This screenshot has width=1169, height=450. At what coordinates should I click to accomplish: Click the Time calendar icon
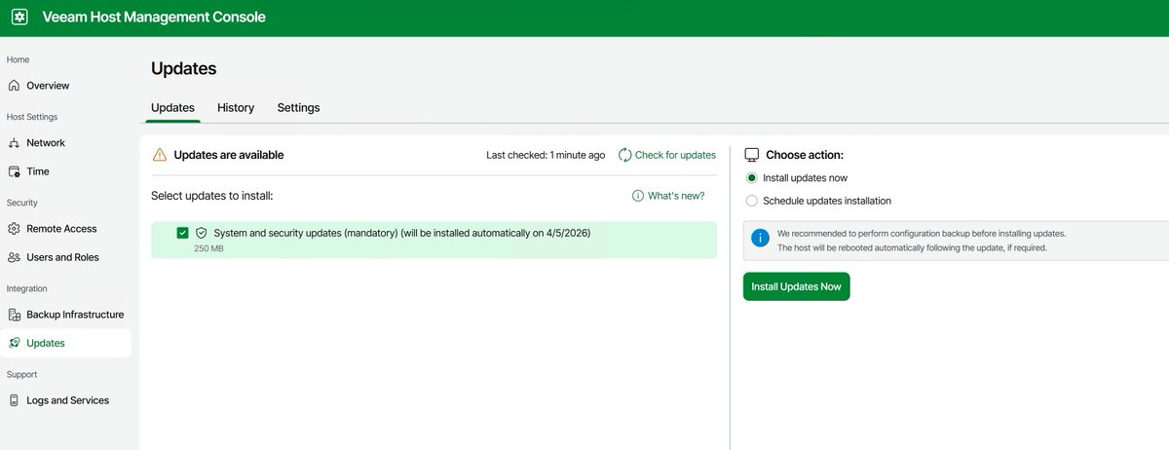14,171
